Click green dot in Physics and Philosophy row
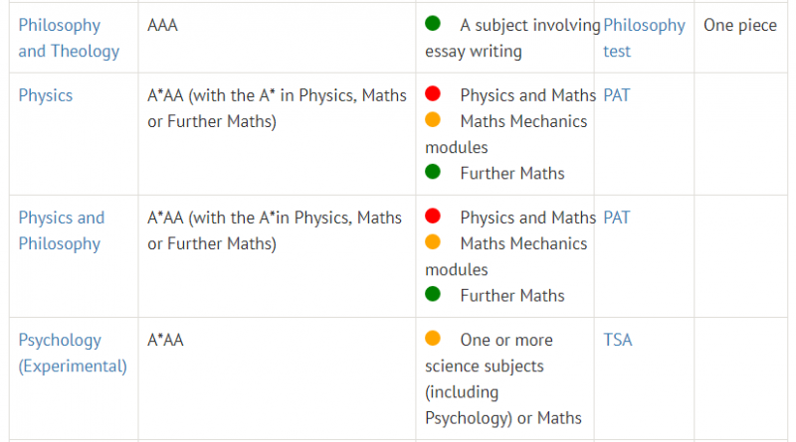The height and width of the screenshot is (442, 796). tap(433, 294)
